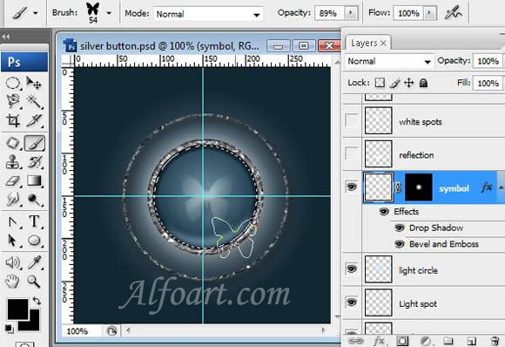Open the tool preset picker arrow
Screen dimensions: 505x347
[x=36, y=14]
